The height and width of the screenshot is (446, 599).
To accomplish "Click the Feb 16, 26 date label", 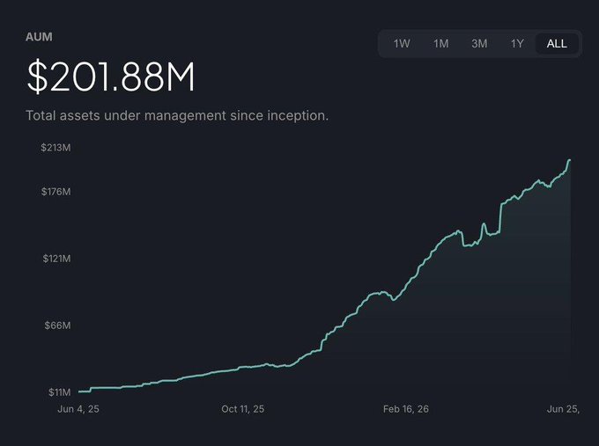I will coord(406,409).
